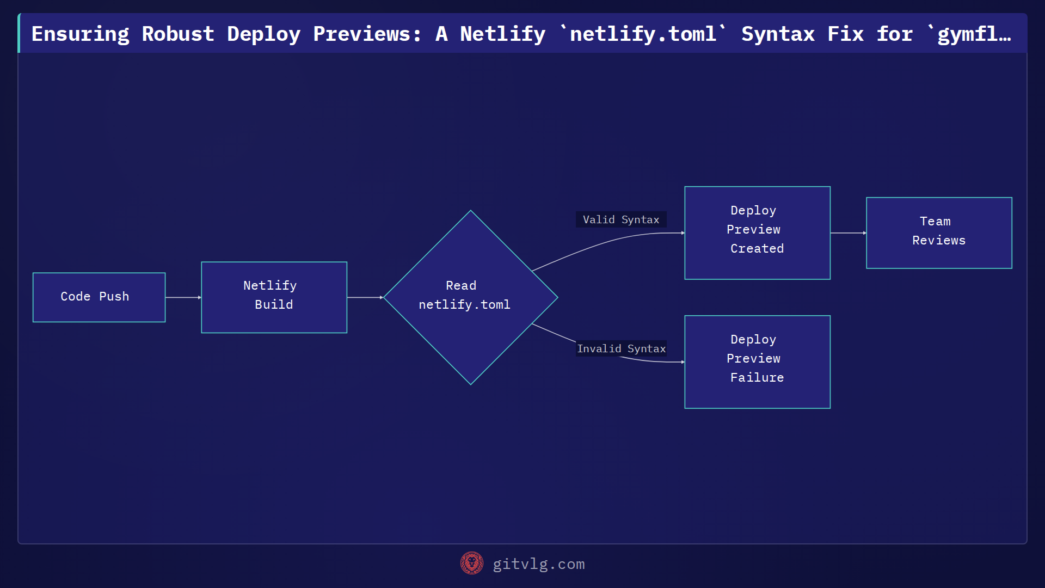Select the Netlify Build node
The image size is (1045, 588).
pyautogui.click(x=274, y=297)
